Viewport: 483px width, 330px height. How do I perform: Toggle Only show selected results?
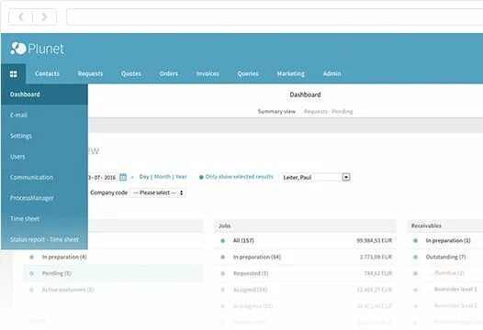point(236,177)
